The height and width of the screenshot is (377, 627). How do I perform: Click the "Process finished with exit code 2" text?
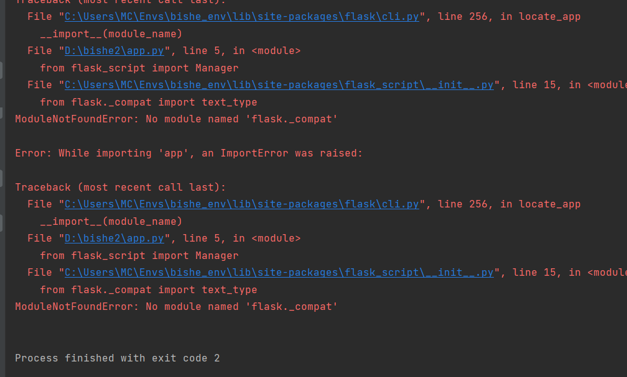click(x=118, y=358)
